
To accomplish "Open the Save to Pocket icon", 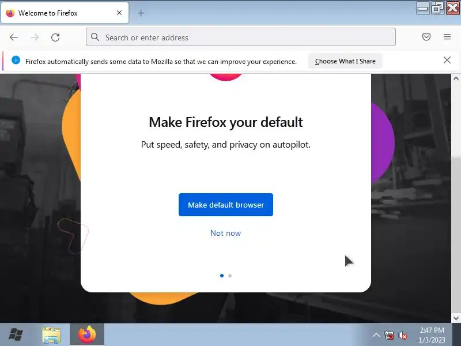I will tap(426, 37).
